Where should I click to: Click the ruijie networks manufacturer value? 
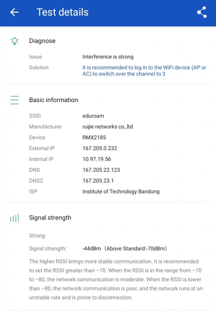click(x=107, y=127)
